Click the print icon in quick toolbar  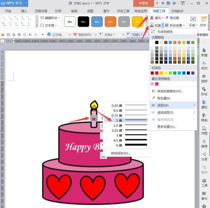pyautogui.click(x=19, y=35)
